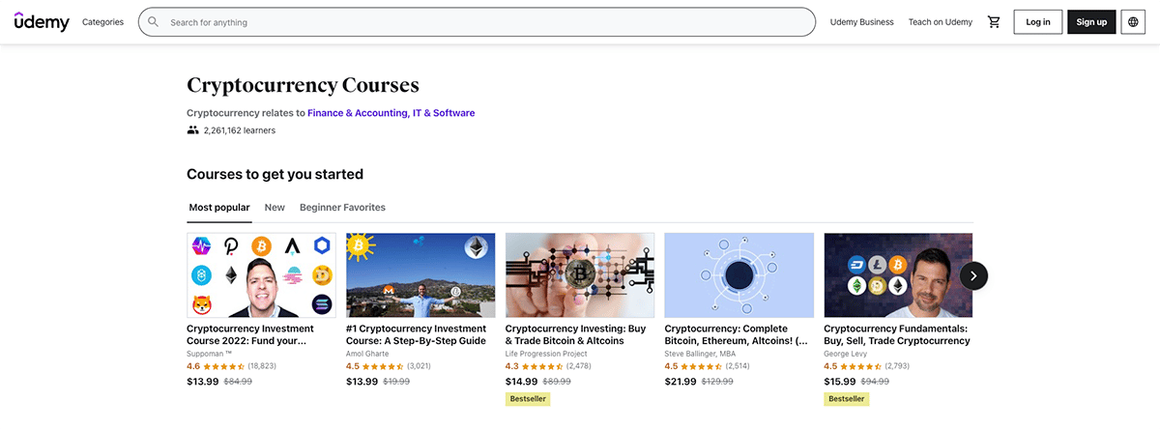Click instructor name George Levy
Viewport: 1160px width, 430px height.
coord(844,354)
